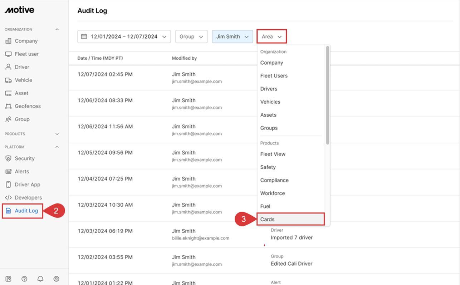Expand the Products sidebar section
This screenshot has width=460, height=285.
point(57,134)
